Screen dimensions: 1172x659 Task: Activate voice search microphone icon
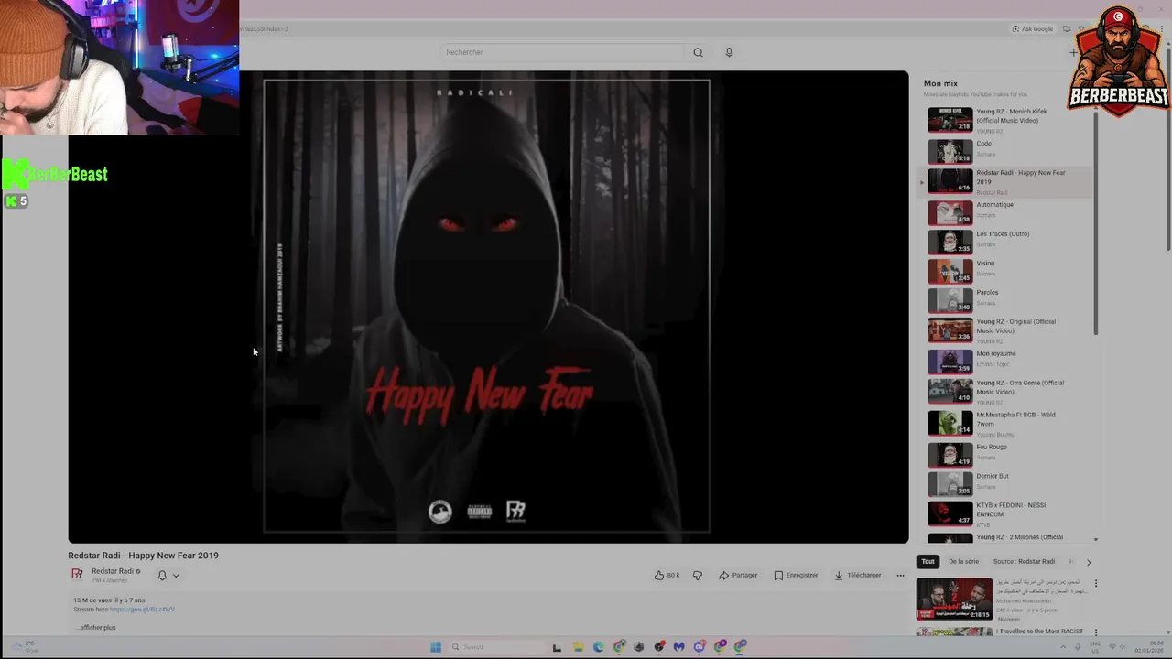pos(729,52)
